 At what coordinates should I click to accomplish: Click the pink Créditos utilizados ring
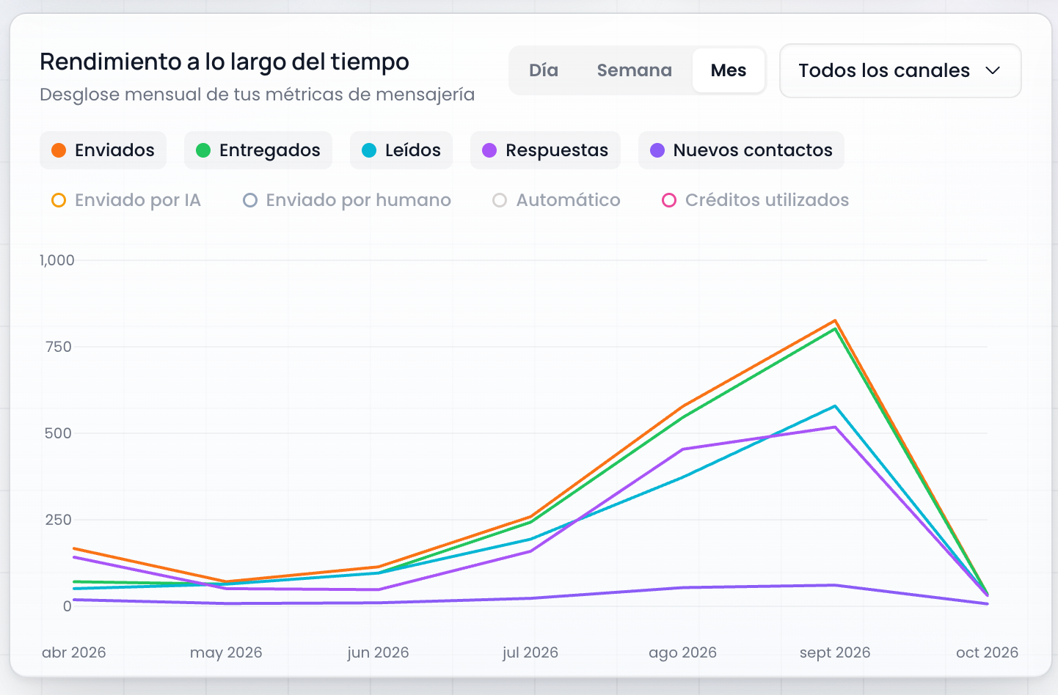point(669,200)
